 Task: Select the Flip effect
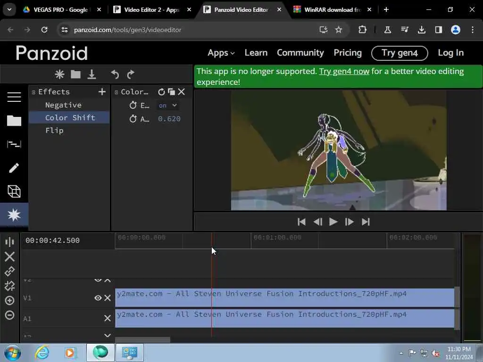(55, 131)
